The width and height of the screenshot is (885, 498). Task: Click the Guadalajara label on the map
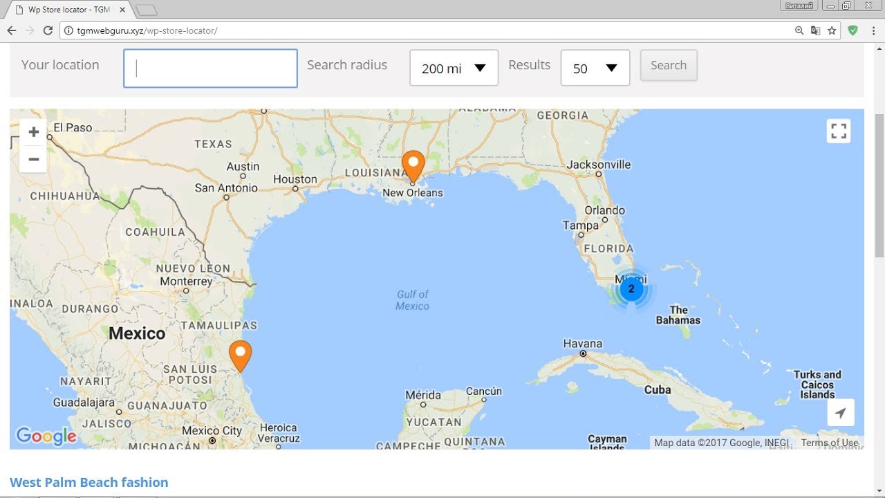[84, 403]
